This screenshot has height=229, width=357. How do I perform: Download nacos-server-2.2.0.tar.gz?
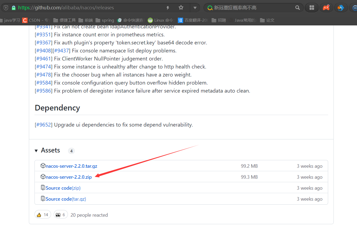click(x=71, y=166)
